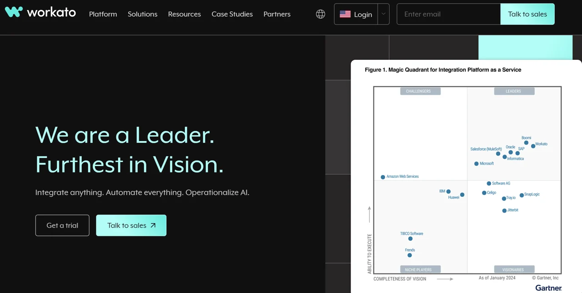Click the IBM label on the chart
This screenshot has height=293, width=582.
click(442, 191)
